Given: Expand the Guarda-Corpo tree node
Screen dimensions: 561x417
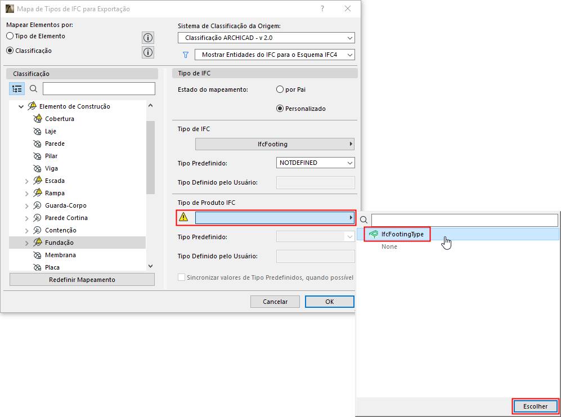Looking at the screenshot, I should (x=27, y=206).
